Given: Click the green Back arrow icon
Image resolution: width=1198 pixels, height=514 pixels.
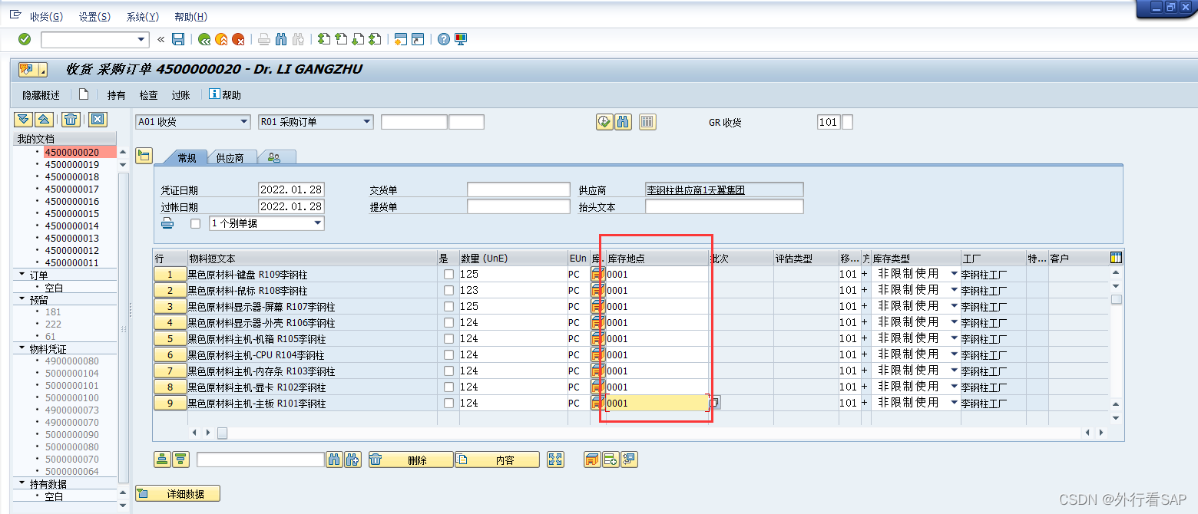Looking at the screenshot, I should [x=204, y=39].
